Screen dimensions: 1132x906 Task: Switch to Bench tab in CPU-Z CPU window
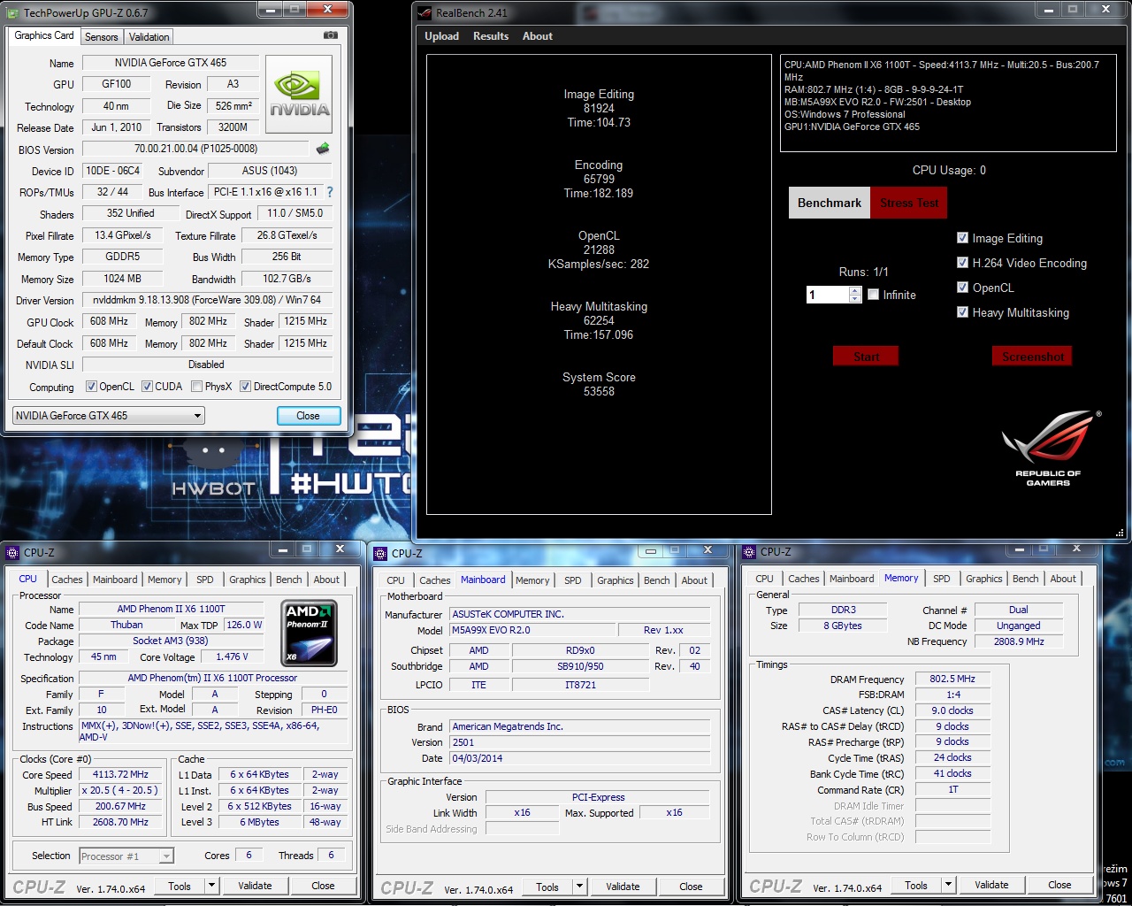[x=289, y=580]
